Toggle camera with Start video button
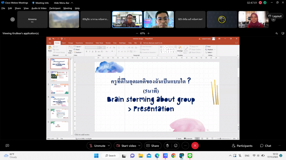Screen dimensions: 286x160 pos(126,145)
